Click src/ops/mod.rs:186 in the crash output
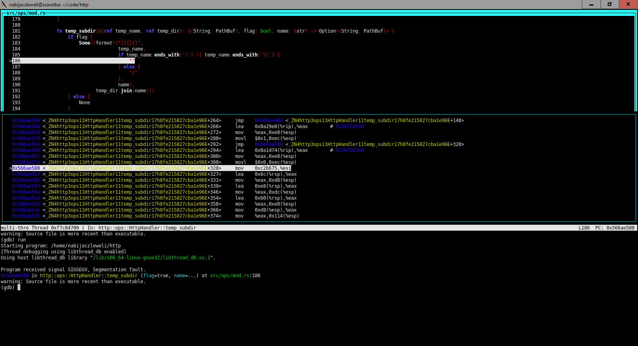The image size is (638, 346). (x=235, y=276)
